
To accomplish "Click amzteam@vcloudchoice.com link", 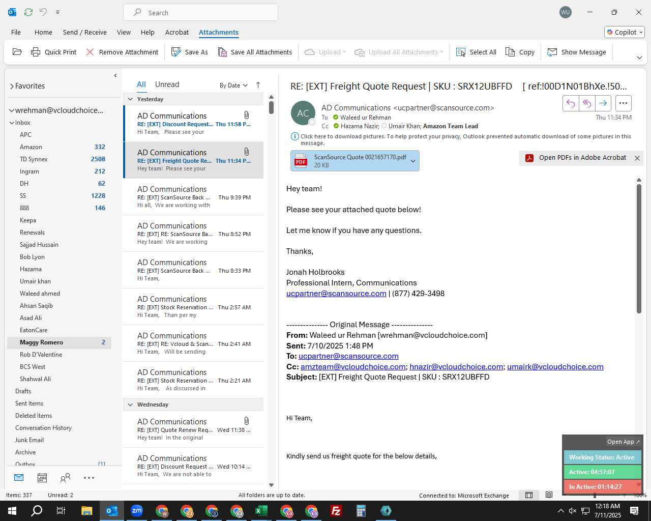I will point(353,367).
